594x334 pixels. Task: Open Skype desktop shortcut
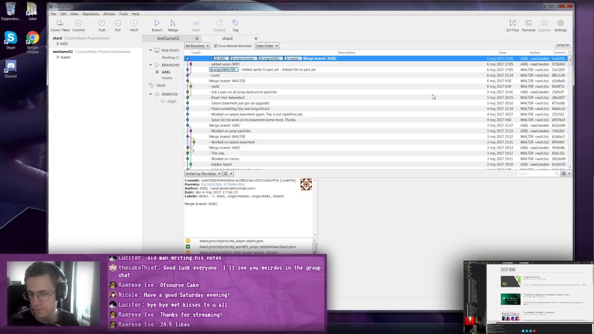click(x=11, y=40)
